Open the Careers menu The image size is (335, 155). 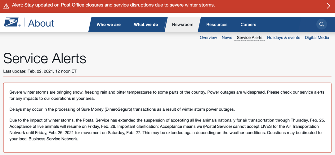[248, 24]
